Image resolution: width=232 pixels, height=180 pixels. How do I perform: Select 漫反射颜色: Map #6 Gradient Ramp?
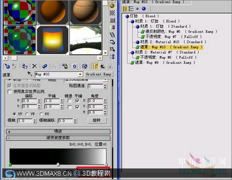point(179,31)
